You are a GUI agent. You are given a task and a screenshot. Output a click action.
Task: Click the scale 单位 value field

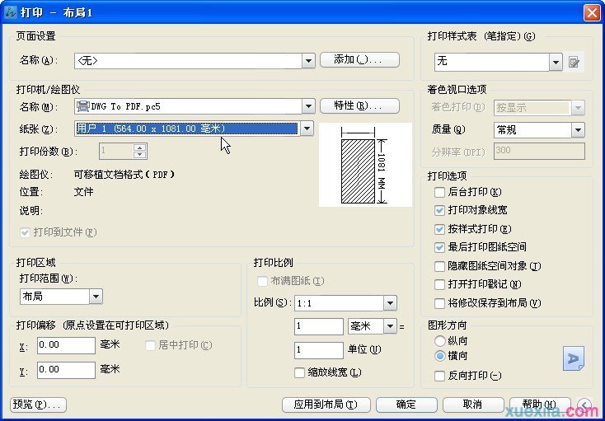click(x=319, y=350)
